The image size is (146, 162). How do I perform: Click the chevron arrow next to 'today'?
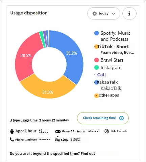114,14
